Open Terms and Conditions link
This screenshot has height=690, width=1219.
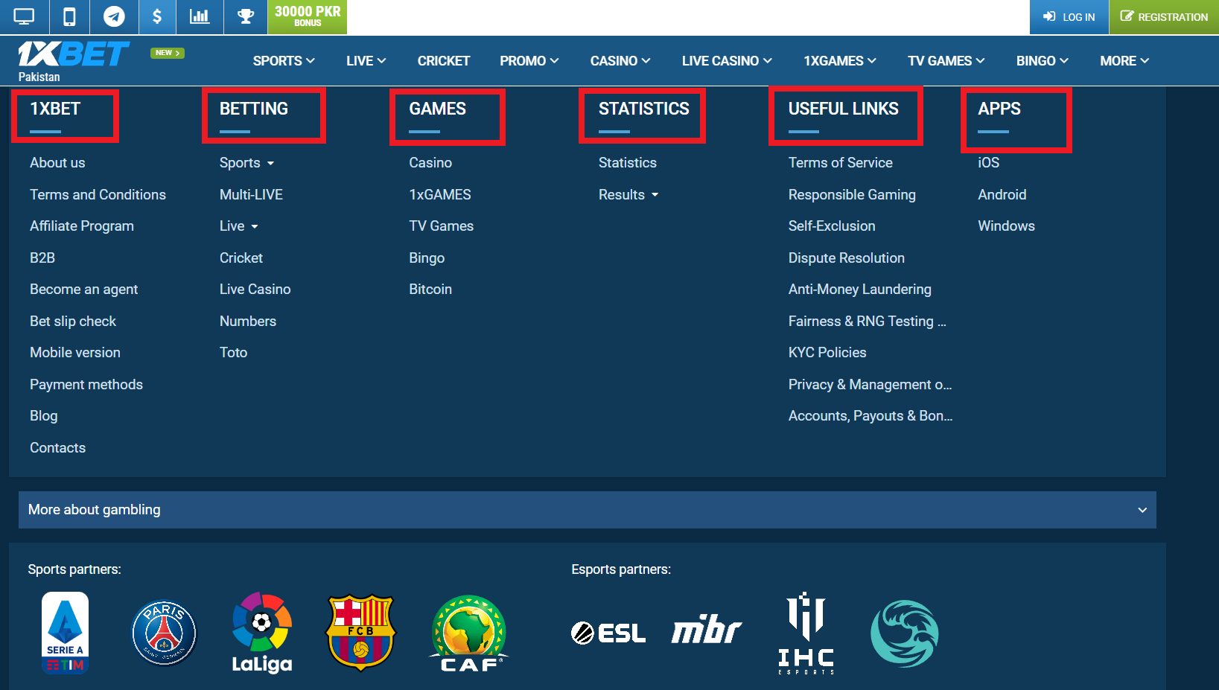click(98, 194)
